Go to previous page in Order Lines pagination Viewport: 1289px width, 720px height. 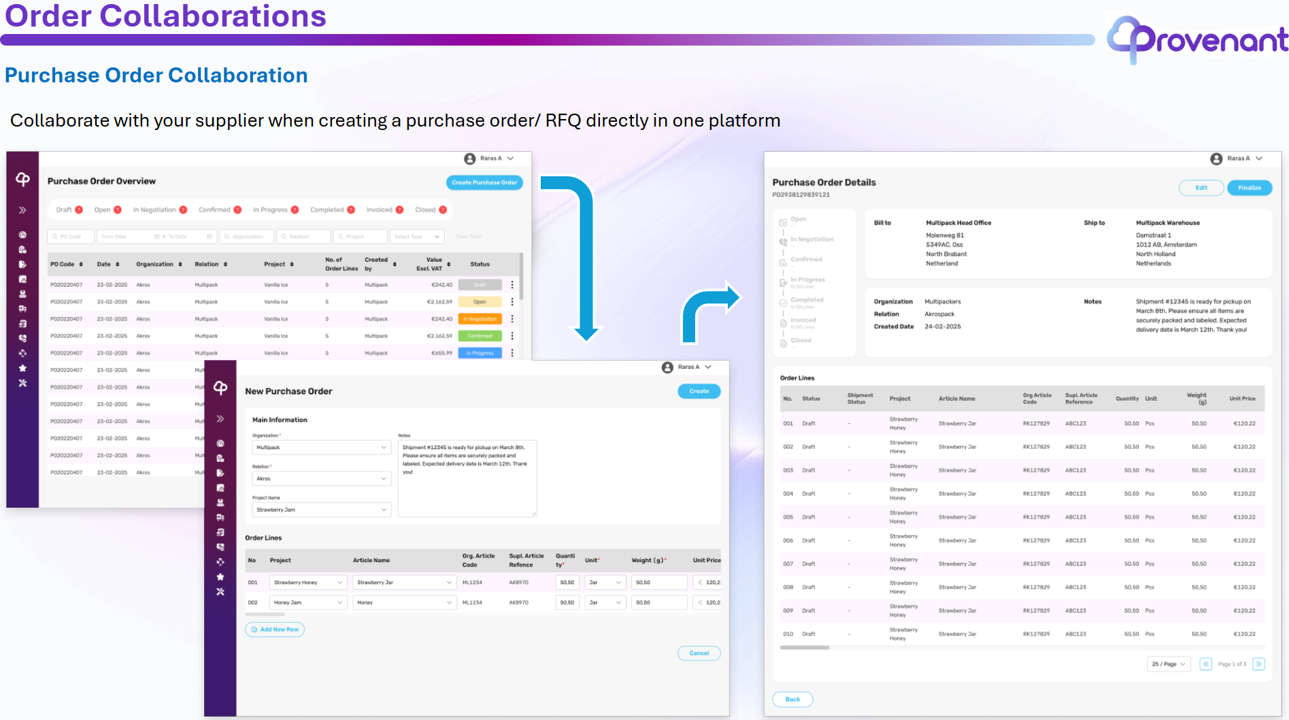click(x=1205, y=664)
